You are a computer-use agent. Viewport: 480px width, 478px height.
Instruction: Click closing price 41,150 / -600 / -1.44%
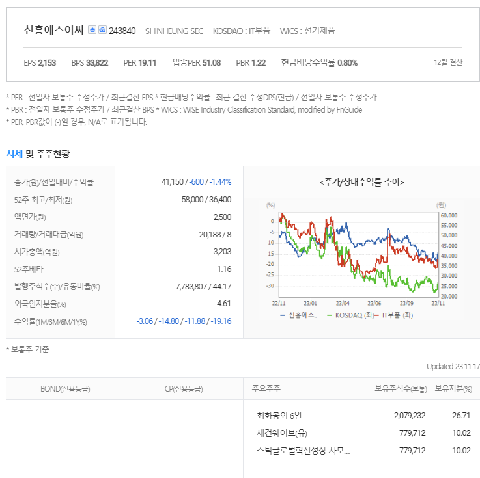click(196, 182)
